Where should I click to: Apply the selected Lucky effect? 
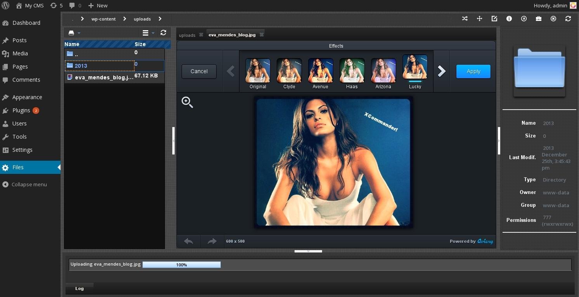(473, 71)
